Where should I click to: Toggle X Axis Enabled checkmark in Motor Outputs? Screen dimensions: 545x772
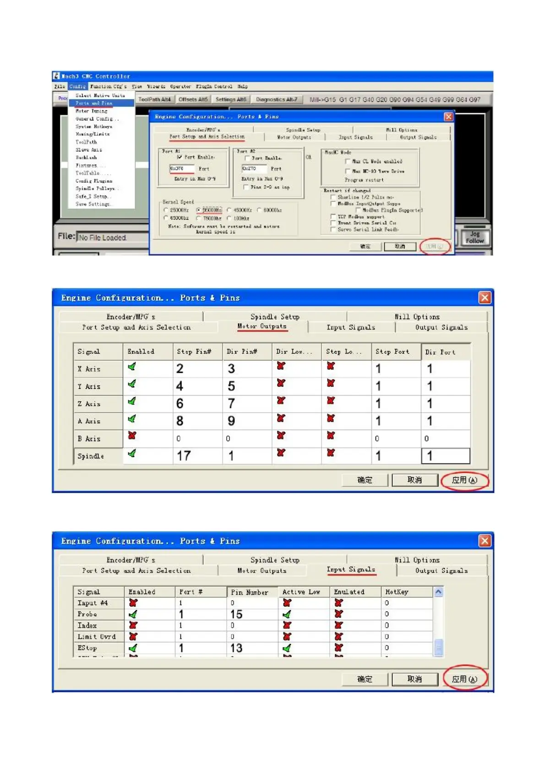pyautogui.click(x=132, y=367)
